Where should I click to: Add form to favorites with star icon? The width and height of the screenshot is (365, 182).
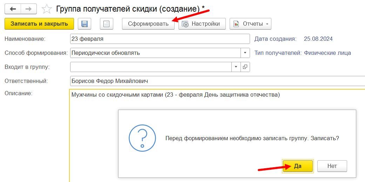tap(47, 9)
